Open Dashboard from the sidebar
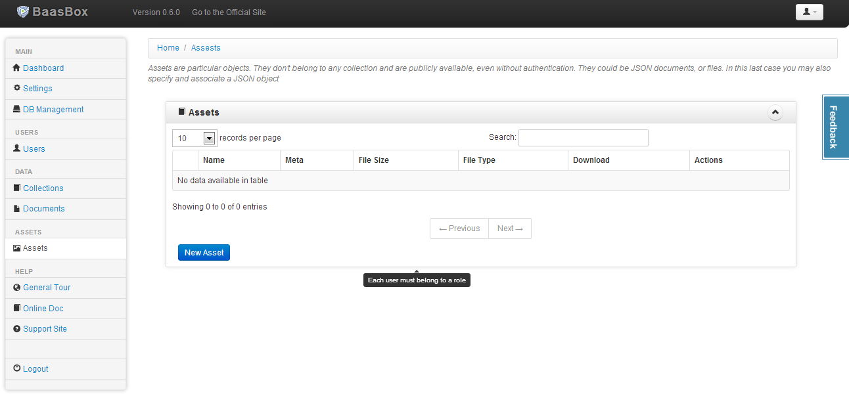The width and height of the screenshot is (849, 415). pos(43,68)
